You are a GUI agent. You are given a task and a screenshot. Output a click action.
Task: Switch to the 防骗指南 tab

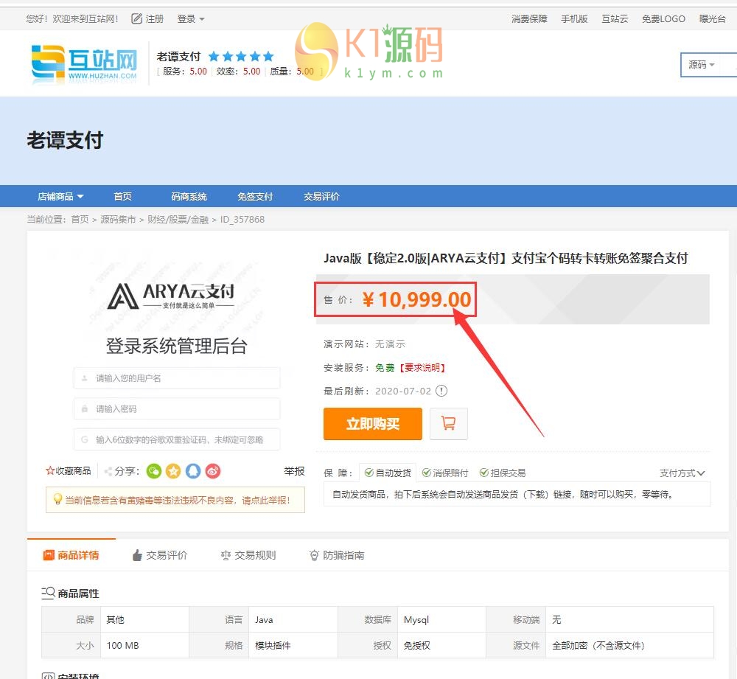pos(337,555)
